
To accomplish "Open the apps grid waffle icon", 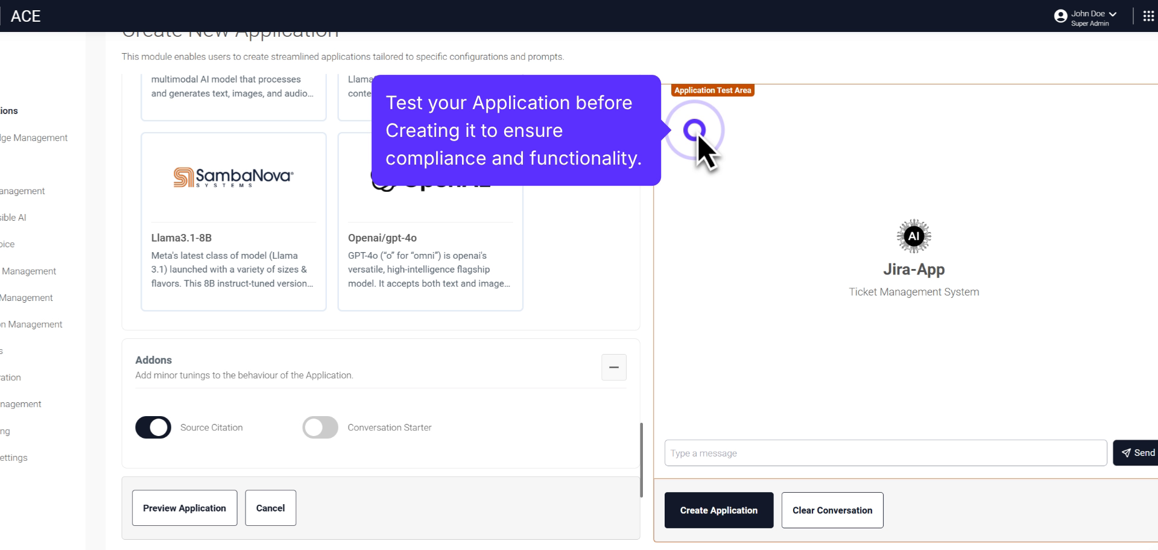I will [1148, 16].
